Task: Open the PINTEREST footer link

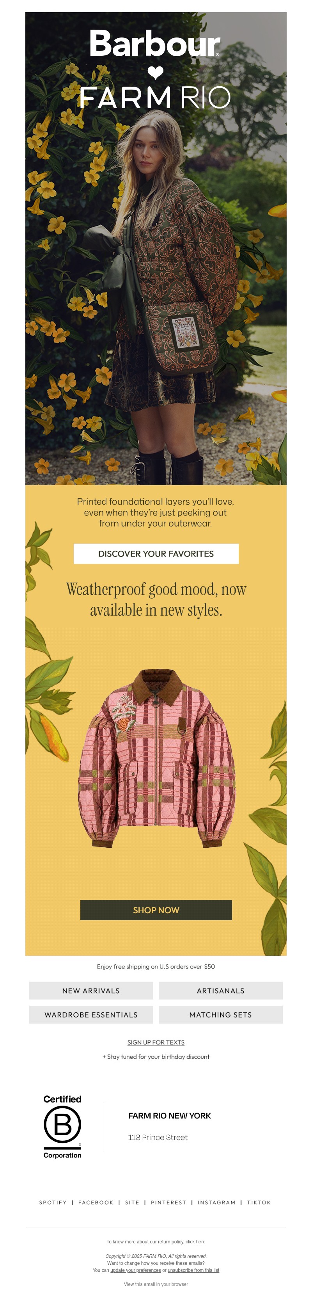Action: (168, 1202)
